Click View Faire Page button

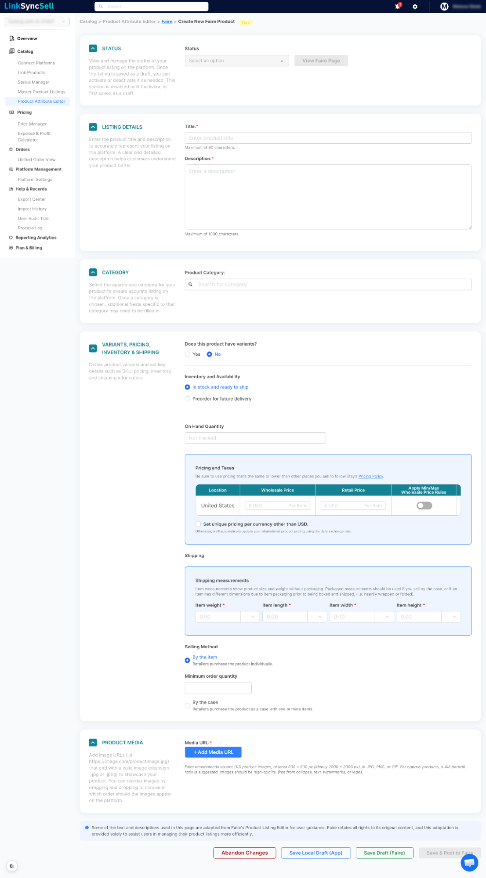[x=321, y=61]
